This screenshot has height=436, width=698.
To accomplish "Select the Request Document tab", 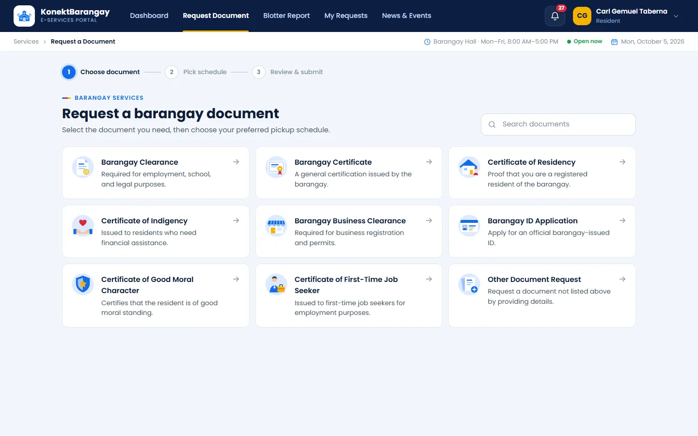I will [216, 16].
